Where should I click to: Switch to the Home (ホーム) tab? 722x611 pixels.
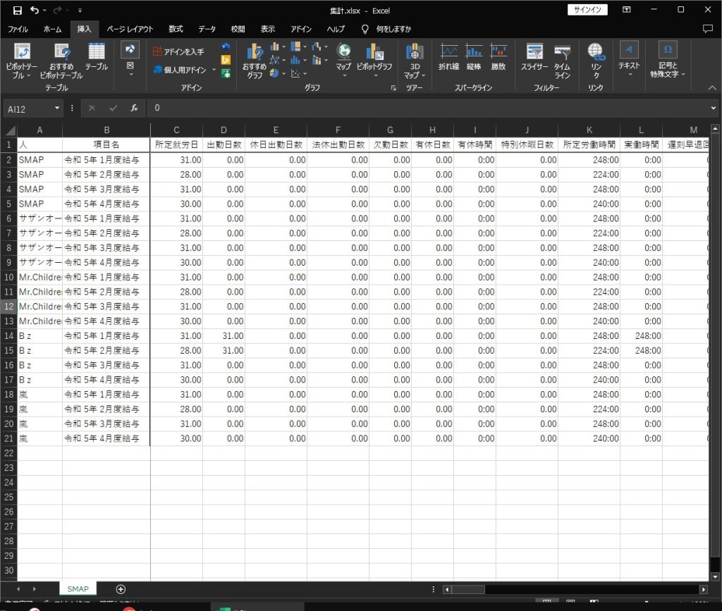tap(52, 29)
